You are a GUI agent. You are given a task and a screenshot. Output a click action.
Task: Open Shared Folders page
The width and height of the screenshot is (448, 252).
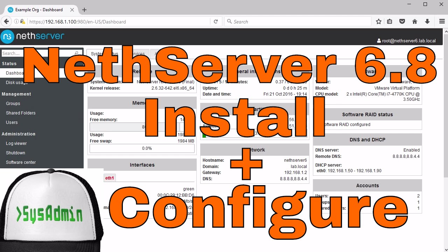(21, 113)
